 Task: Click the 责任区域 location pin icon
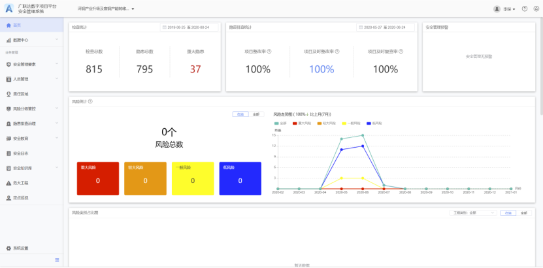tap(8, 94)
